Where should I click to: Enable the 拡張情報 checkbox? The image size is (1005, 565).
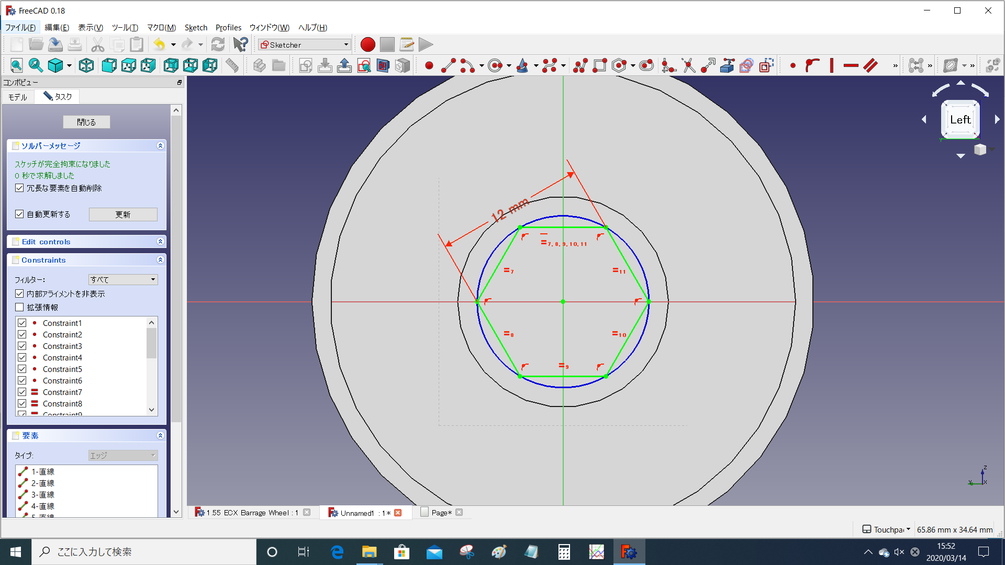coord(19,307)
